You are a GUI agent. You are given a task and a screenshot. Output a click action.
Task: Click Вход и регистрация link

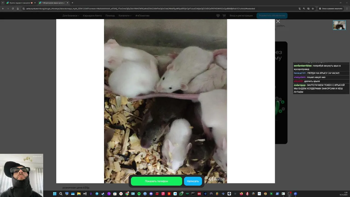[241, 16]
